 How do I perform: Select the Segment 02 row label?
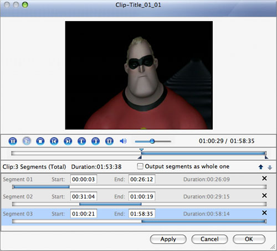click(18, 196)
